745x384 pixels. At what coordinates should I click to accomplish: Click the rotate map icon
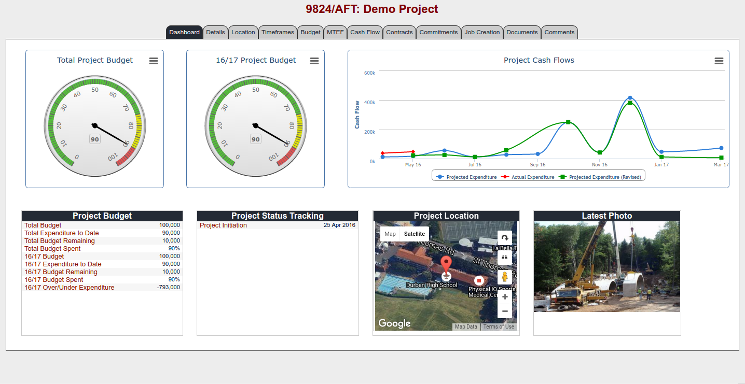(504, 238)
